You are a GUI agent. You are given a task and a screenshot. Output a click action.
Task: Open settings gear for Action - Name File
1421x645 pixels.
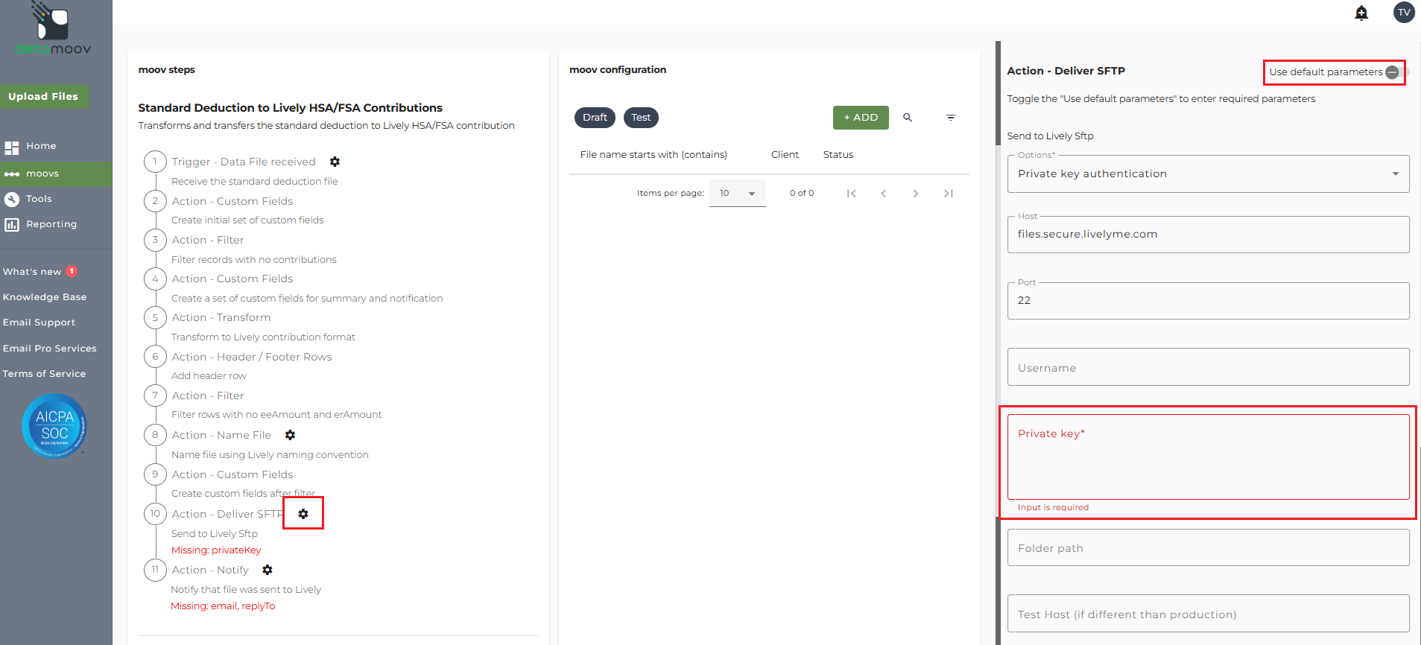291,435
